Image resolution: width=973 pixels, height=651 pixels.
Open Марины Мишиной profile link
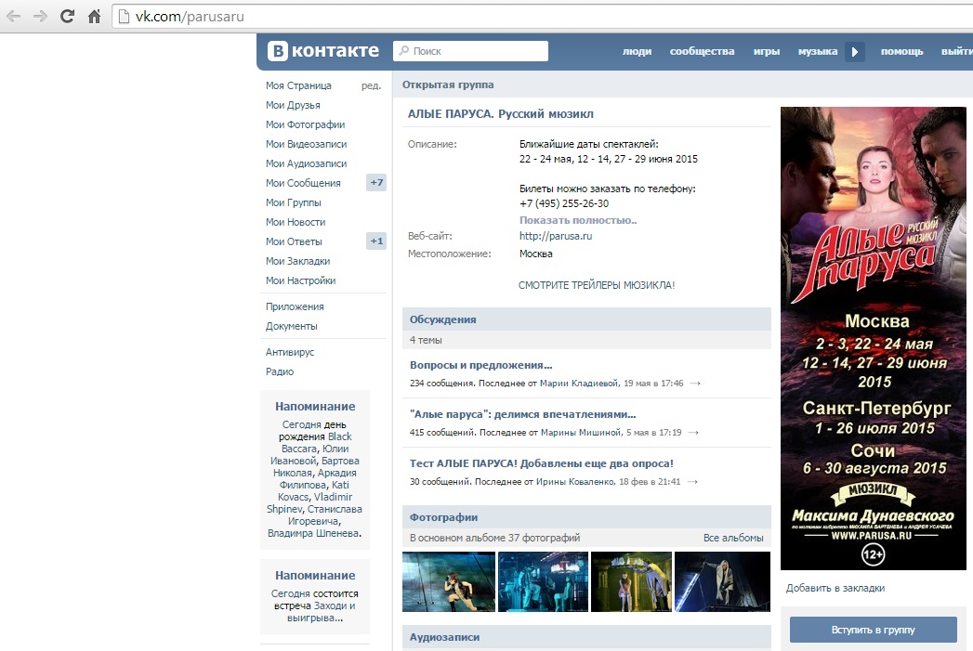click(581, 432)
